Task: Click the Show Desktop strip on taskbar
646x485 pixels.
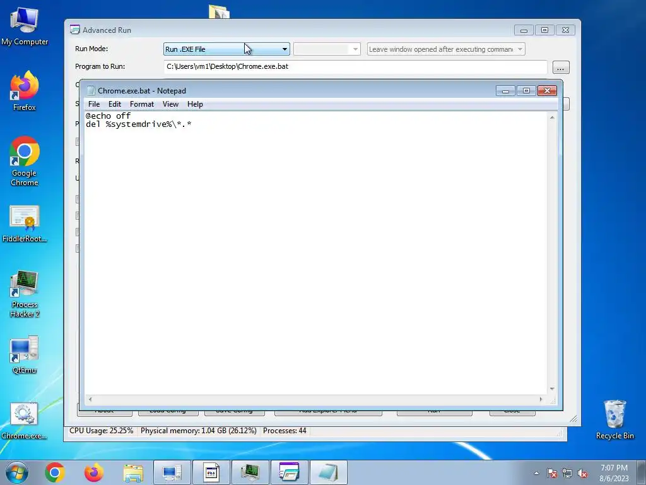Action: click(x=642, y=472)
